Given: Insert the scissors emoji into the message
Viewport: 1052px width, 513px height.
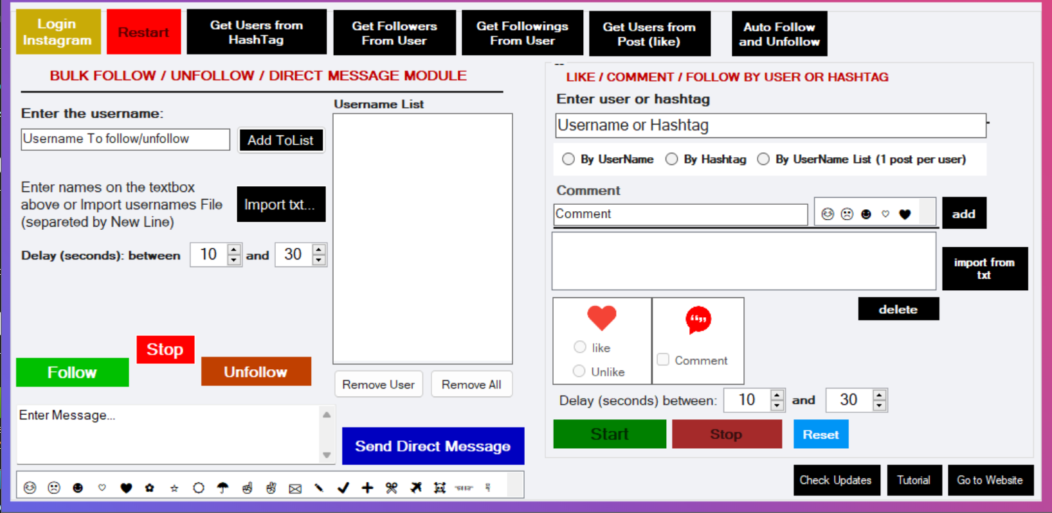Looking at the screenshot, I should (392, 488).
